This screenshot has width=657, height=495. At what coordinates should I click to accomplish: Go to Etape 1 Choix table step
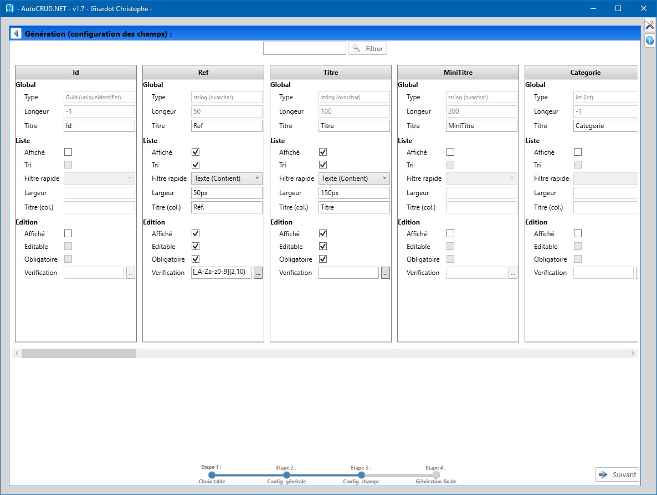tap(212, 475)
